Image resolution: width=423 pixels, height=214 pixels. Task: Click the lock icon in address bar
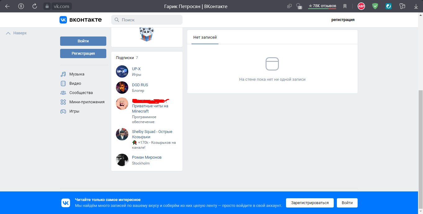click(47, 6)
